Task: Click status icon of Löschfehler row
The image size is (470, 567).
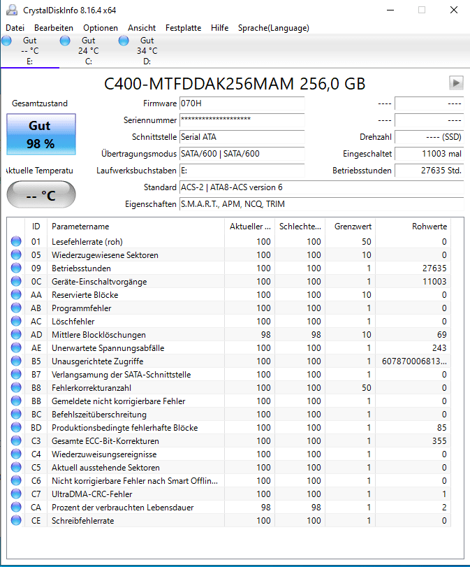Action: (x=16, y=321)
